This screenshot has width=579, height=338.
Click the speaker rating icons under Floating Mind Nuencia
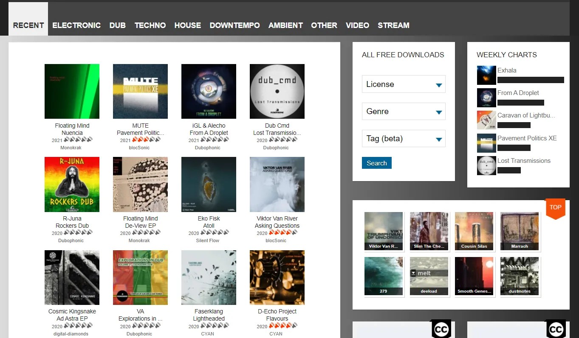[x=78, y=140]
